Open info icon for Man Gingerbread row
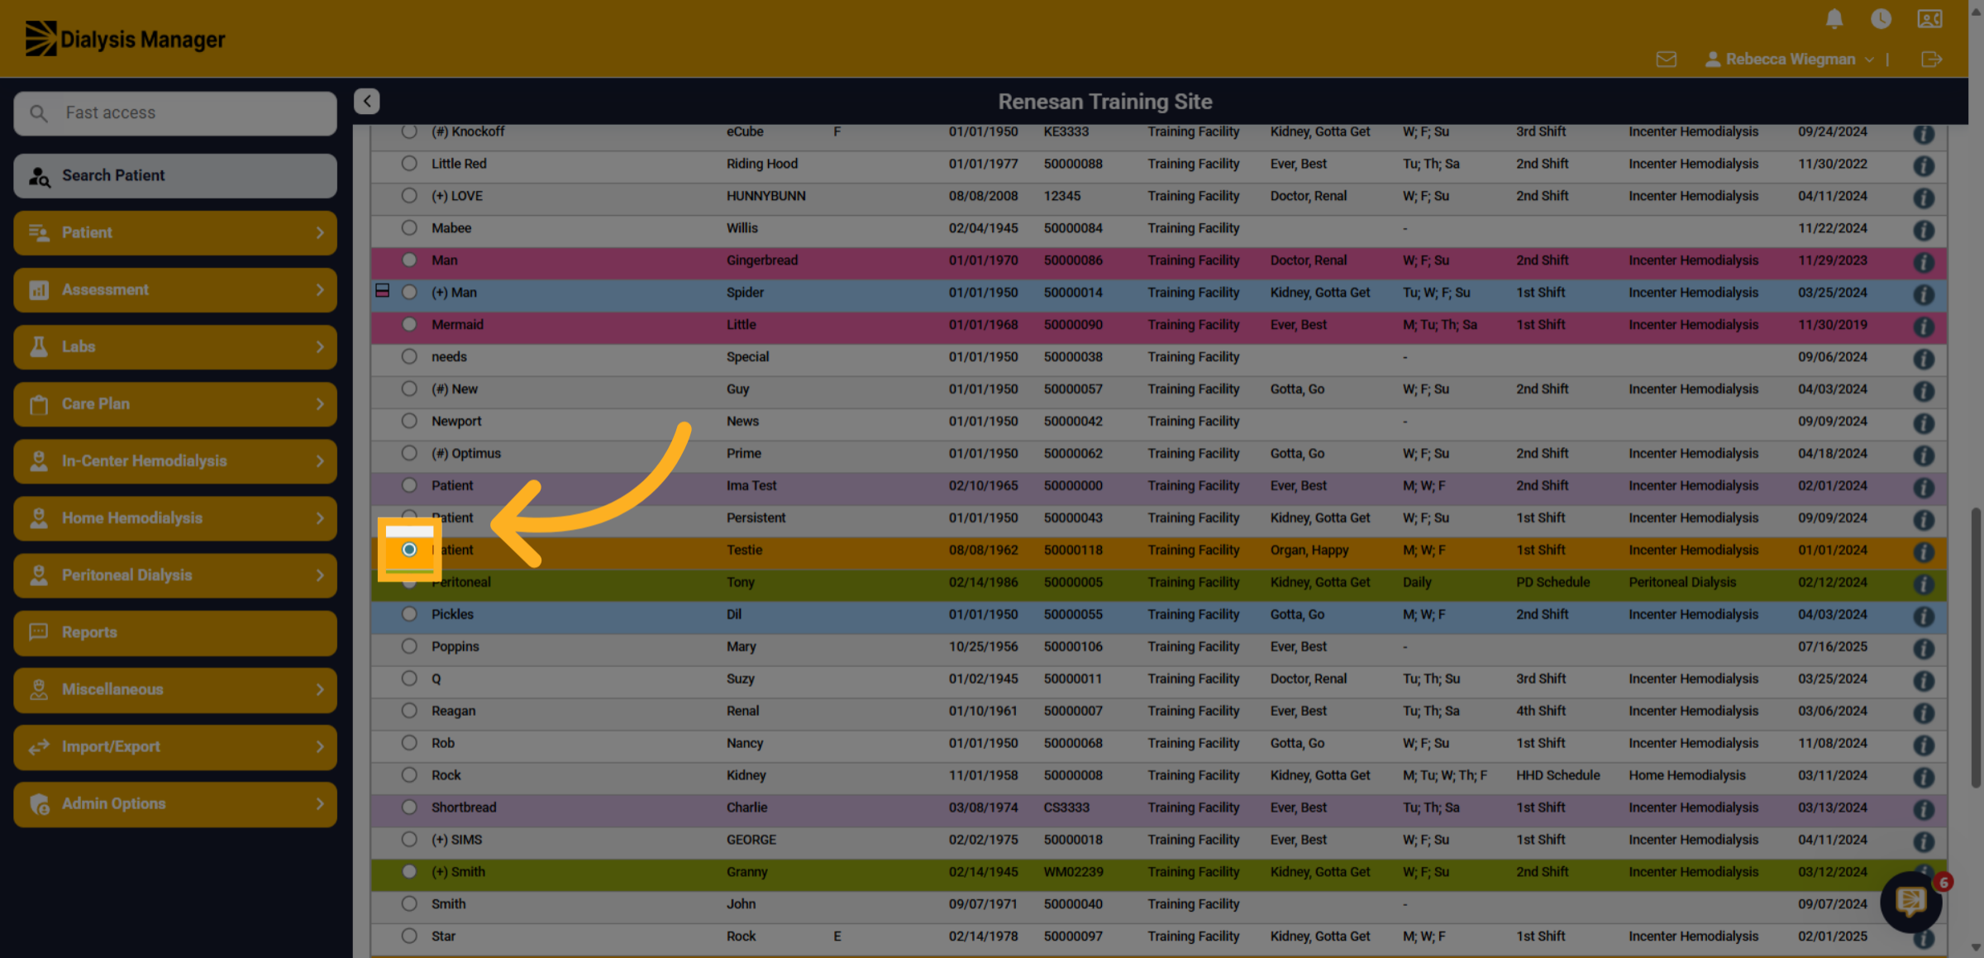The height and width of the screenshot is (958, 1984). 1924,262
